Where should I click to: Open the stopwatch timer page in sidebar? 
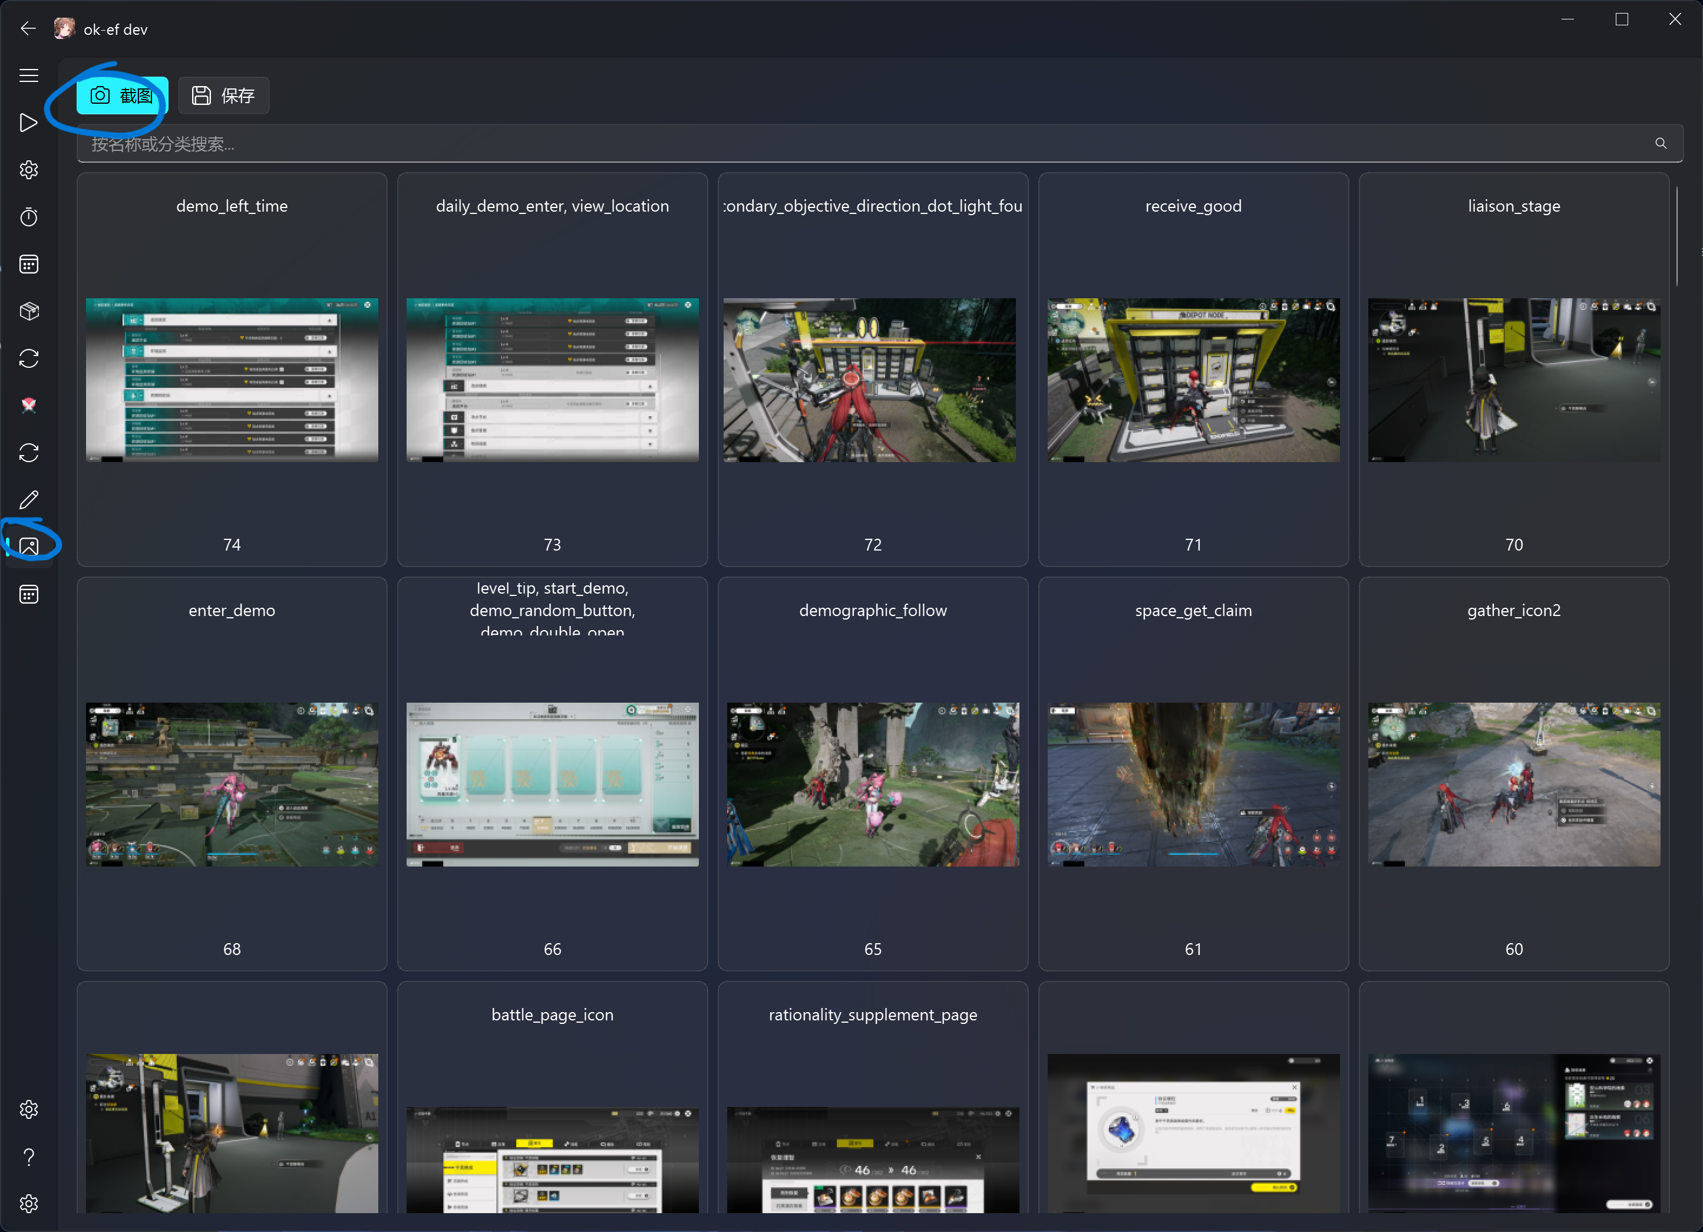pyautogui.click(x=28, y=217)
